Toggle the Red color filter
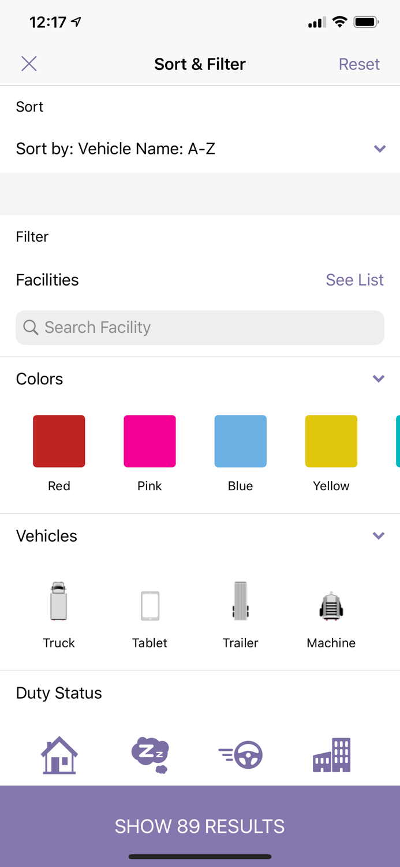 point(58,441)
